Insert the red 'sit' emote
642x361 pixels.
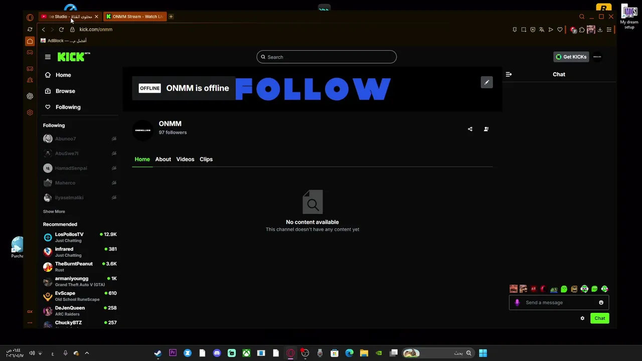(x=534, y=289)
